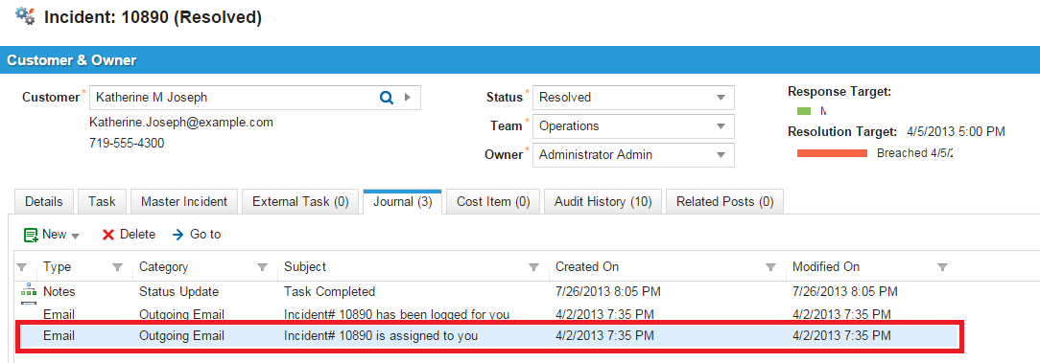The image size is (1040, 363).
Task: Click the blue Go to arrow icon
Action: [x=177, y=235]
